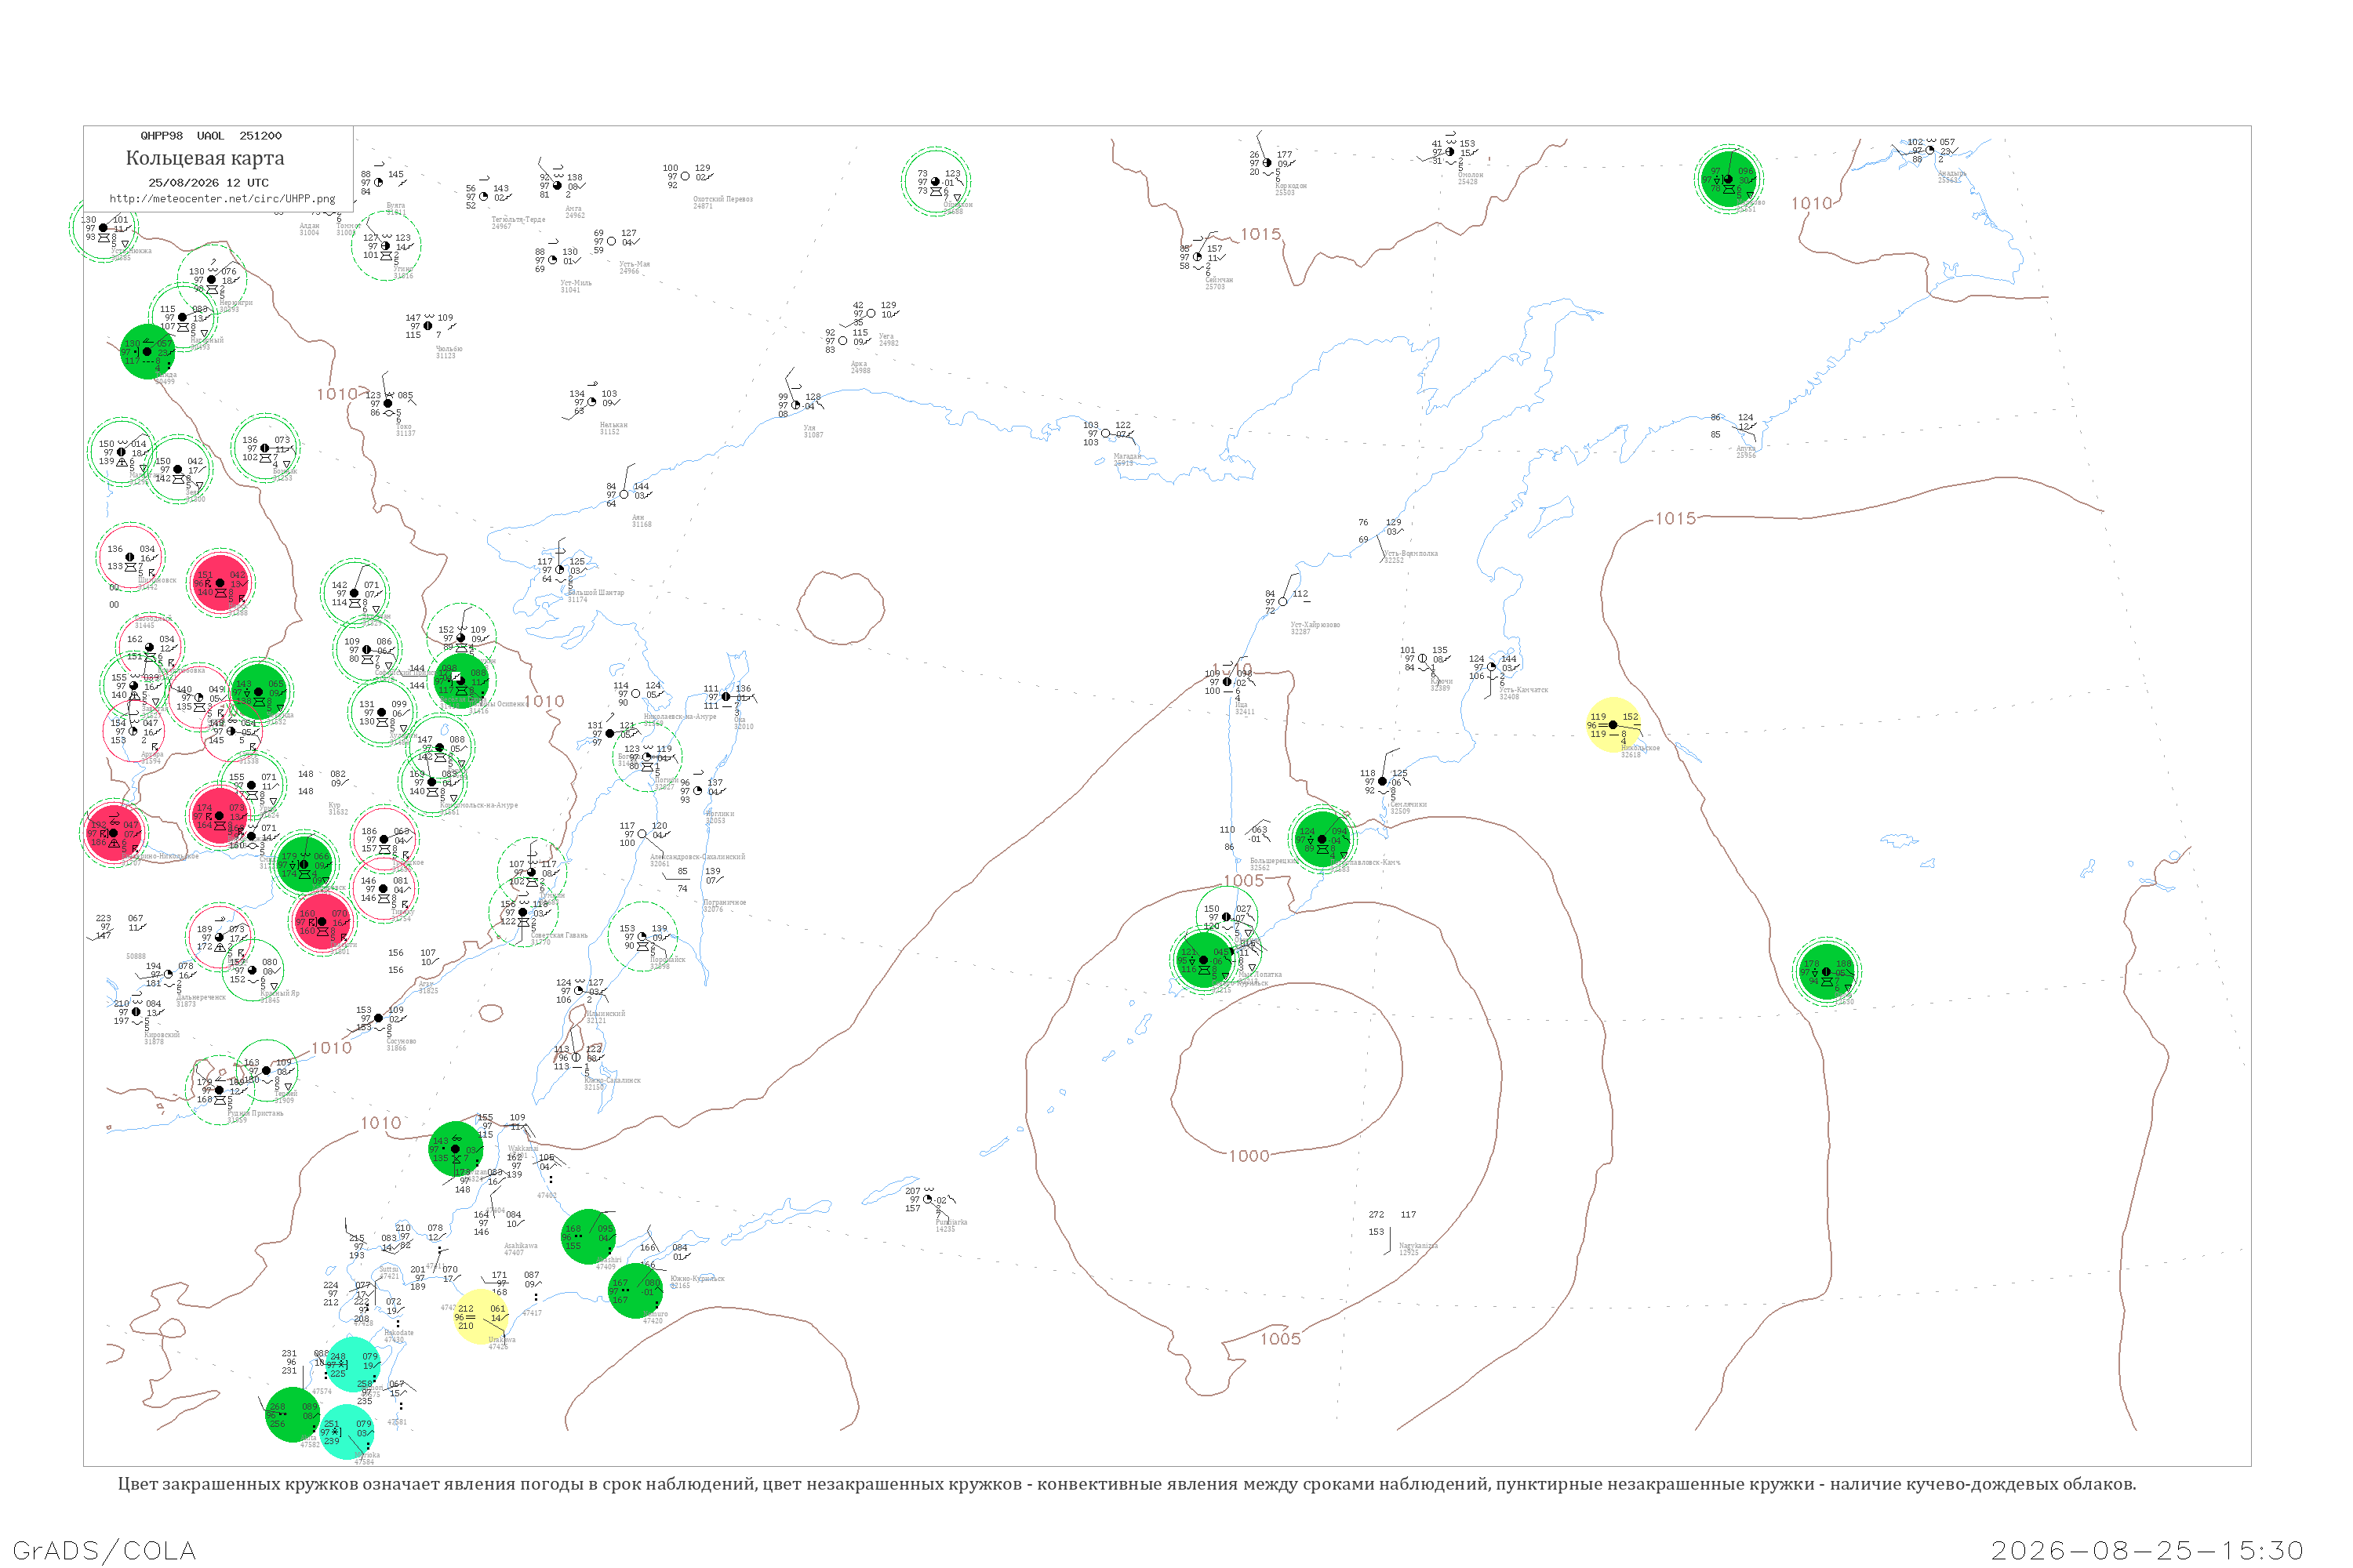The image size is (2353, 1568).
Task: Click the yellow station circle at Urakawa
Action: [482, 1317]
